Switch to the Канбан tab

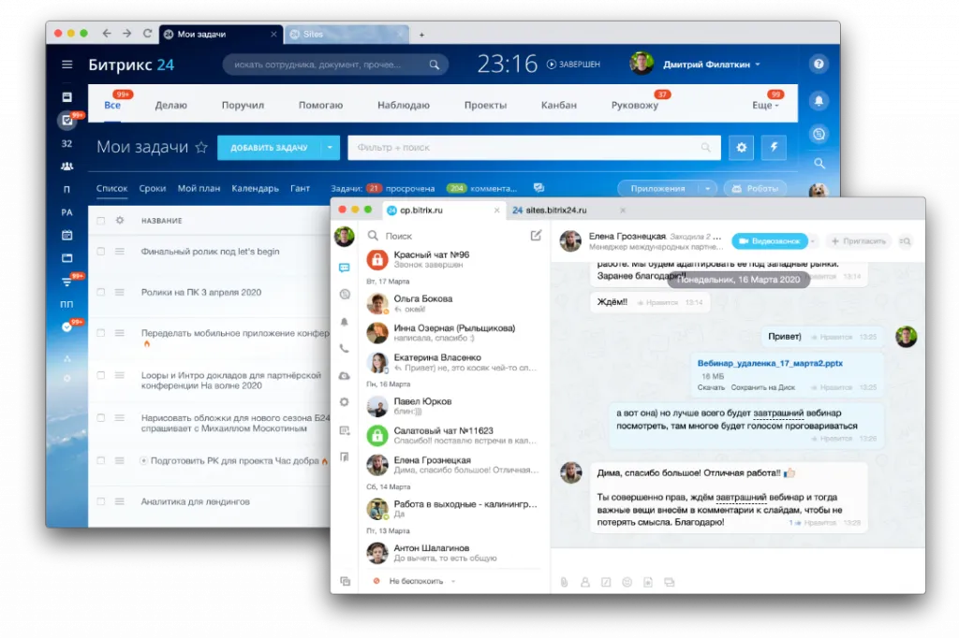559,106
